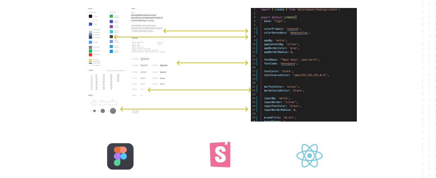Click the largest grey circle shape

click(x=113, y=111)
